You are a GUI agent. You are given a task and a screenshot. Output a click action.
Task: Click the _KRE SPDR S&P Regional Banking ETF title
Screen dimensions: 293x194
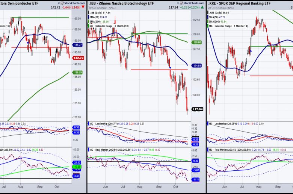239,3
